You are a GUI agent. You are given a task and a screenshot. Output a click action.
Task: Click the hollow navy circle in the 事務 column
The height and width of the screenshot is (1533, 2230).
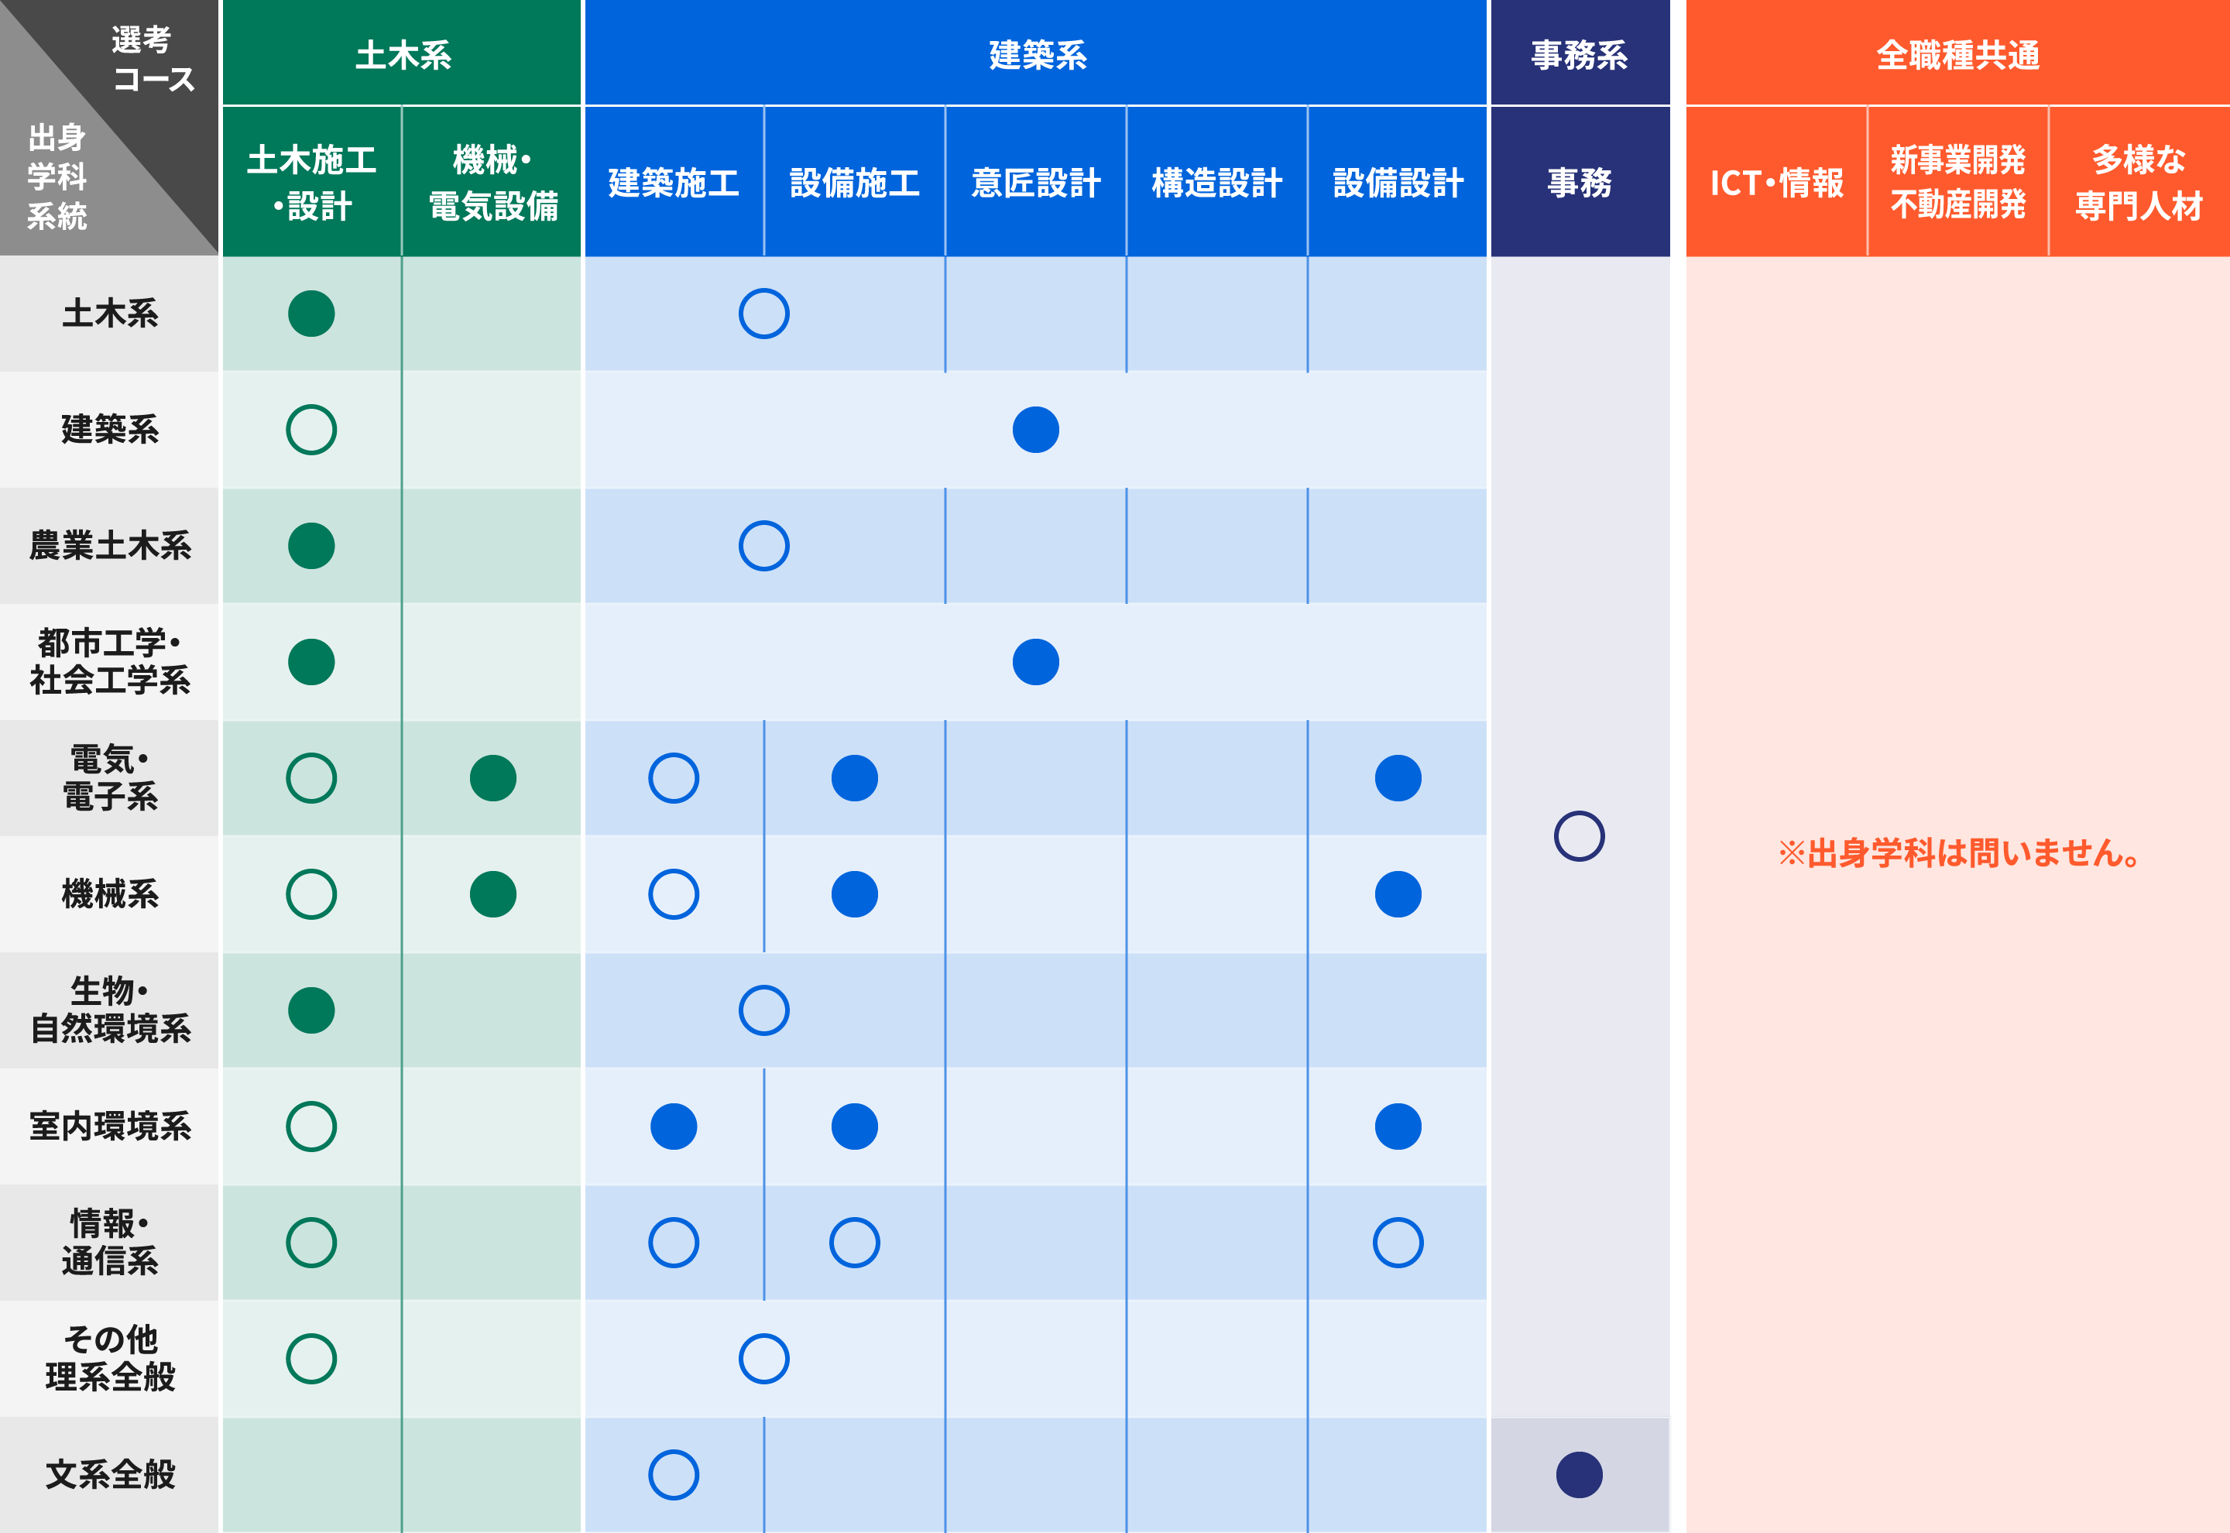pyautogui.click(x=1579, y=835)
